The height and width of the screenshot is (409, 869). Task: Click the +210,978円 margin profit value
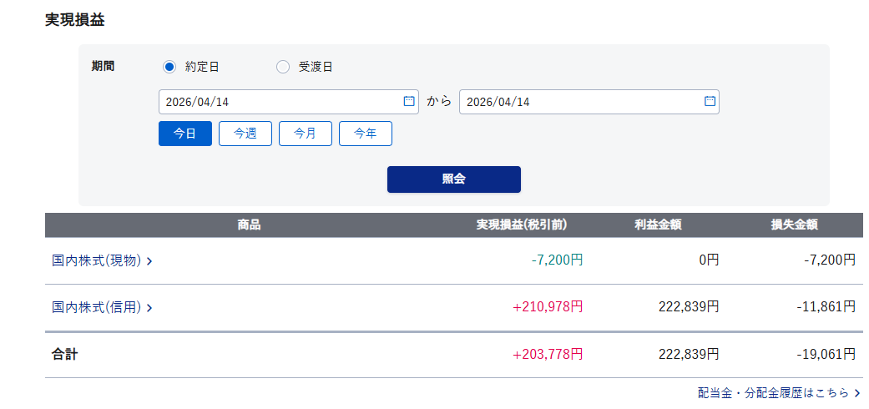(548, 307)
